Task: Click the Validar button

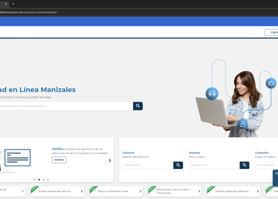Action: click(59, 160)
